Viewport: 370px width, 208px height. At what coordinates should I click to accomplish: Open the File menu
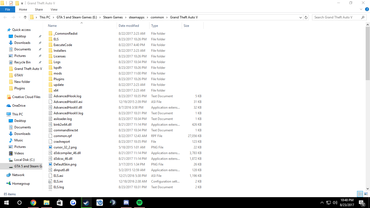[x=8, y=9]
